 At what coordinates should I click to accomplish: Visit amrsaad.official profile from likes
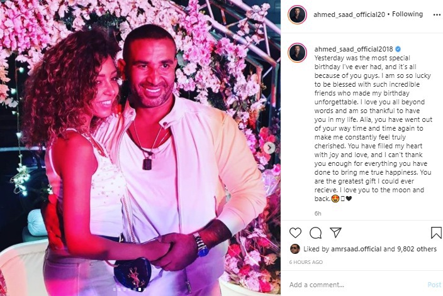[x=356, y=249]
